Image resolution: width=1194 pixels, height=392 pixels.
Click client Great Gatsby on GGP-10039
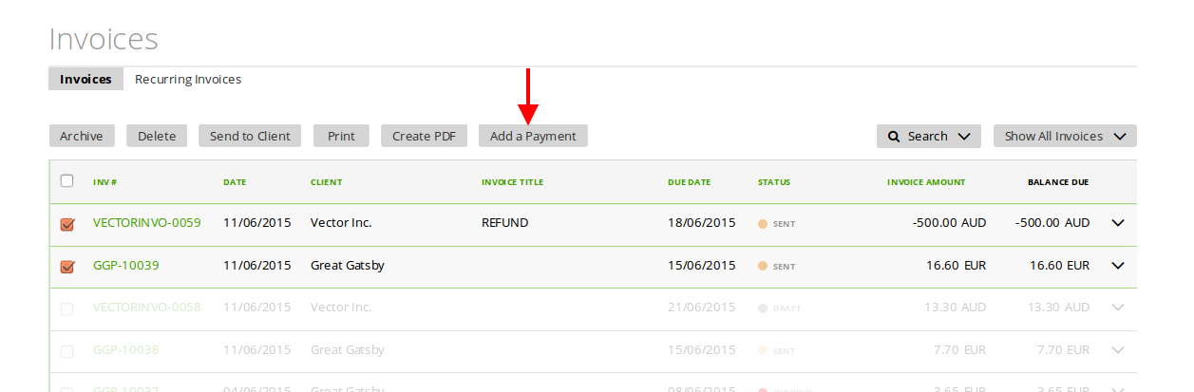click(x=348, y=266)
